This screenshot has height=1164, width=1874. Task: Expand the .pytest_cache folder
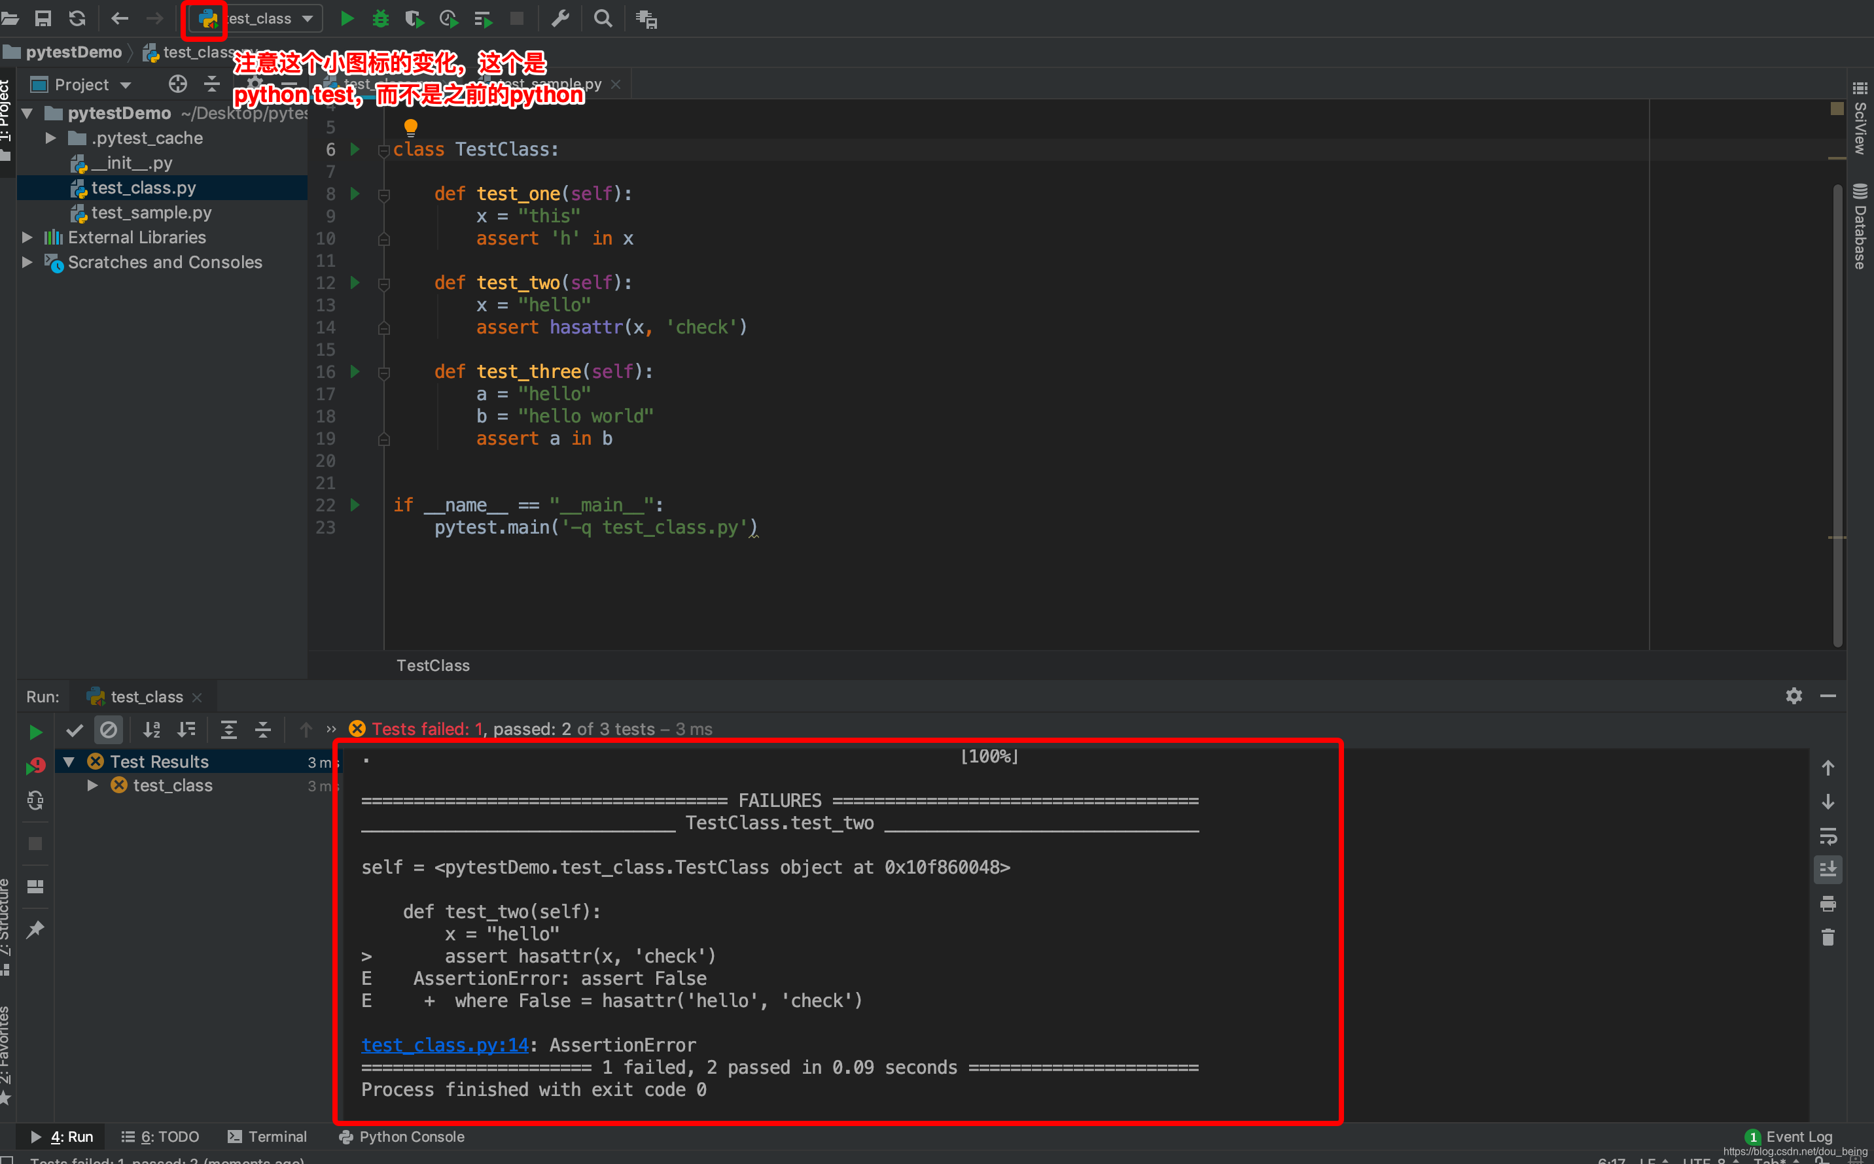pos(51,139)
